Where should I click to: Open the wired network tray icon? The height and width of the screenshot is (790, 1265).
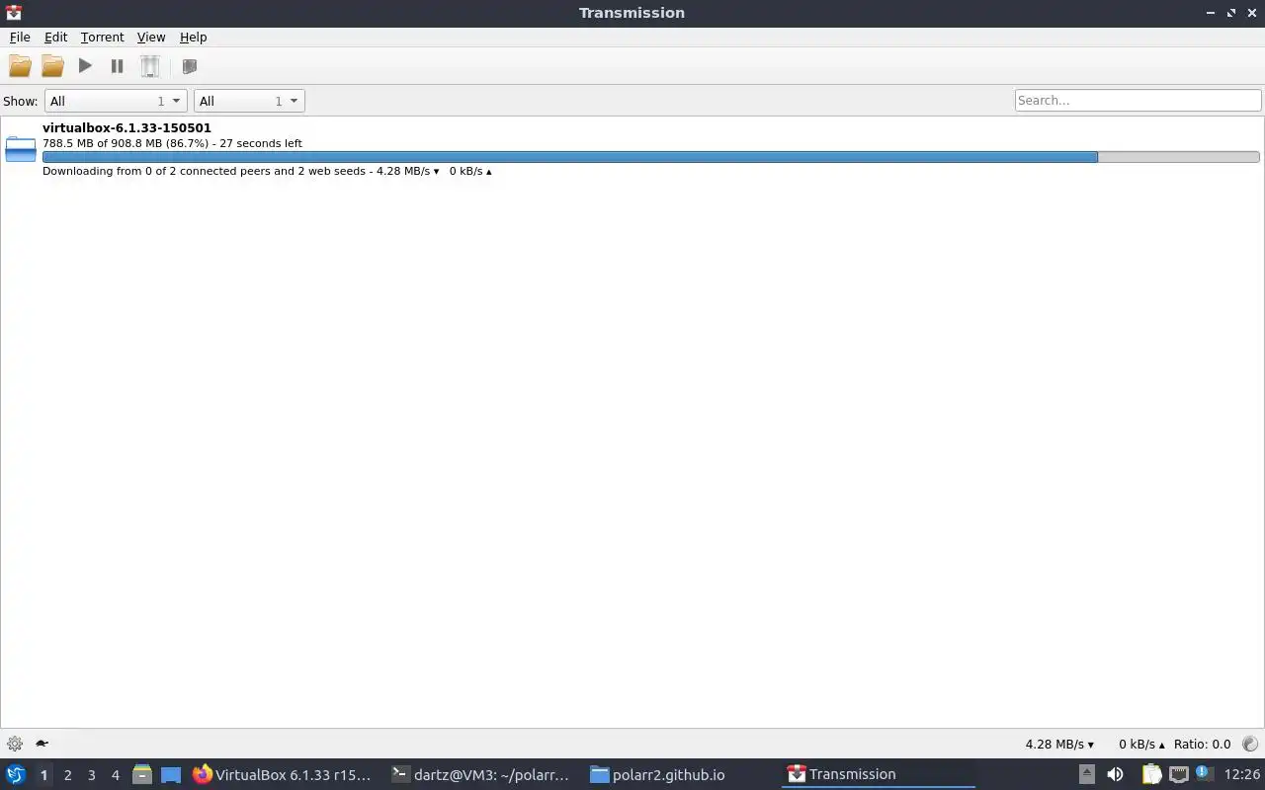tap(1178, 774)
